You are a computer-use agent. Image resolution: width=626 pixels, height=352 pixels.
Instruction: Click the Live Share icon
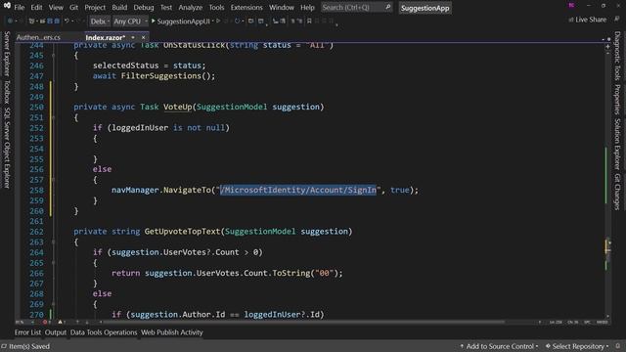click(571, 20)
